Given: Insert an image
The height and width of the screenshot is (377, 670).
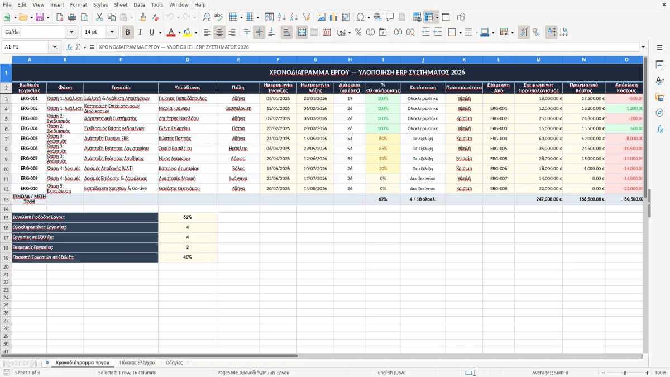Looking at the screenshot, I should [322, 17].
